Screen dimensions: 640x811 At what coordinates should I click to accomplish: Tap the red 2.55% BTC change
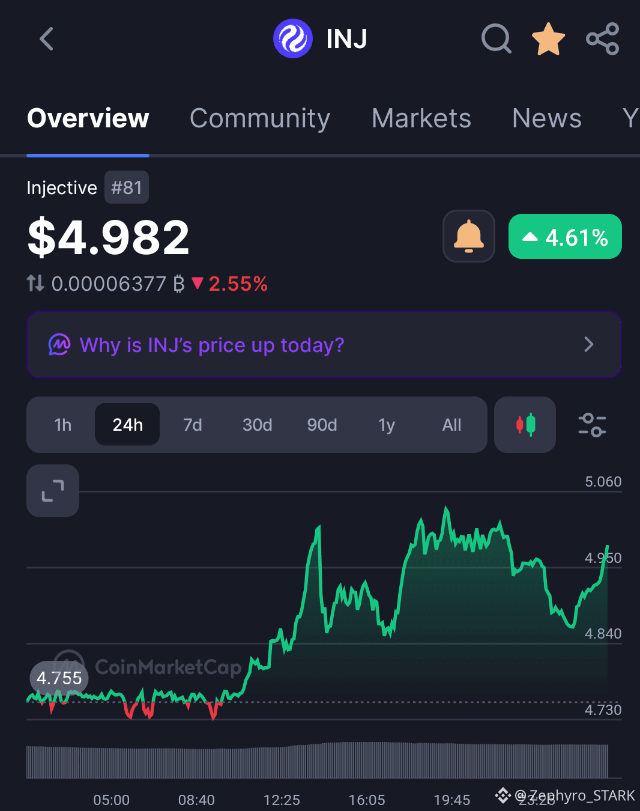230,284
